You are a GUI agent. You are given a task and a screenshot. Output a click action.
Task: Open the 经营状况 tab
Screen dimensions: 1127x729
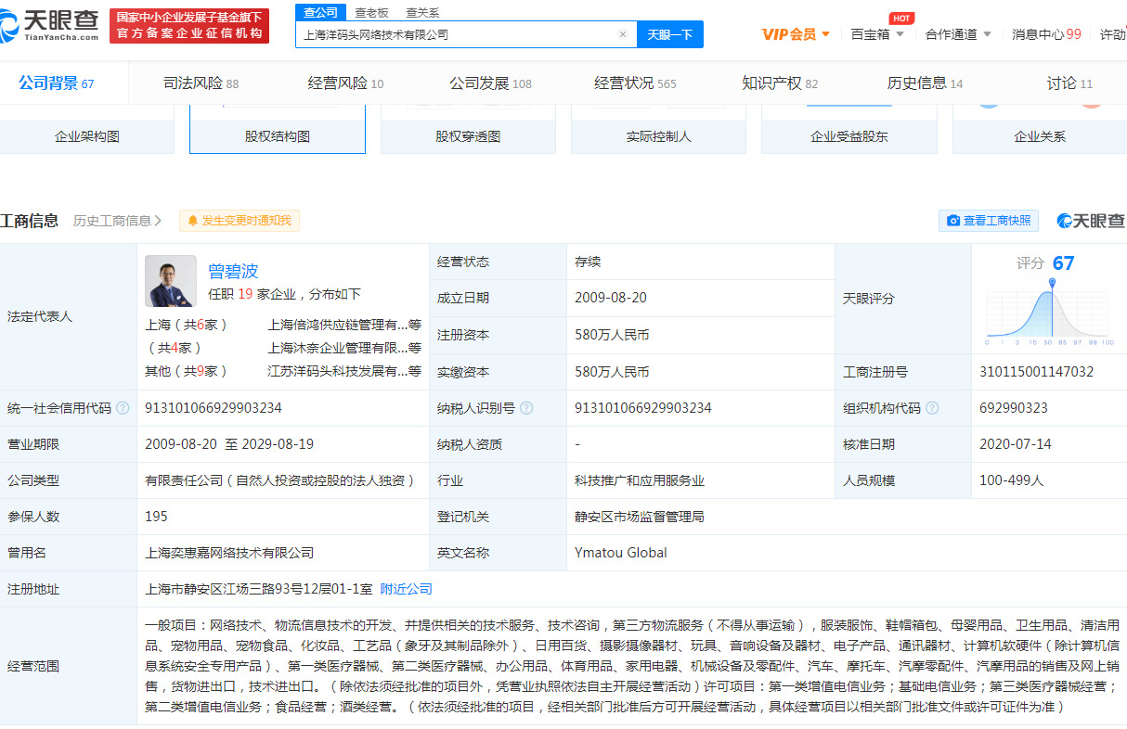tap(635, 83)
